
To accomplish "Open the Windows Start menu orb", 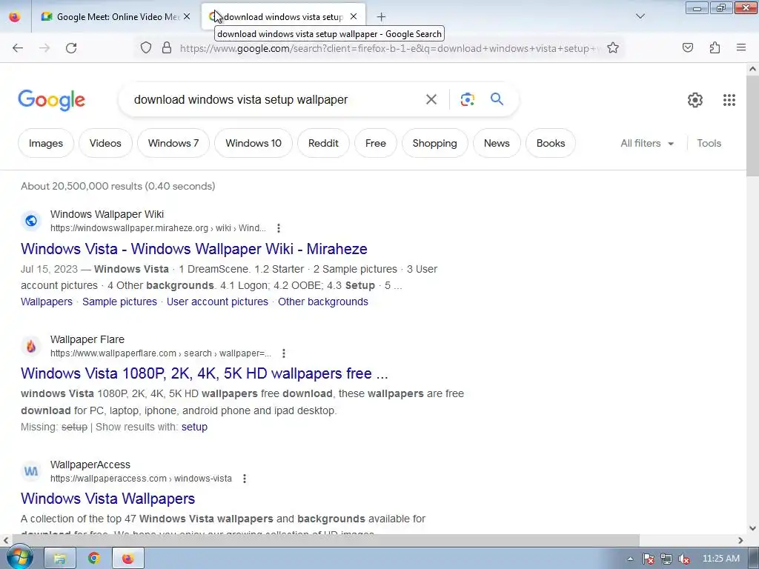I will [19, 558].
